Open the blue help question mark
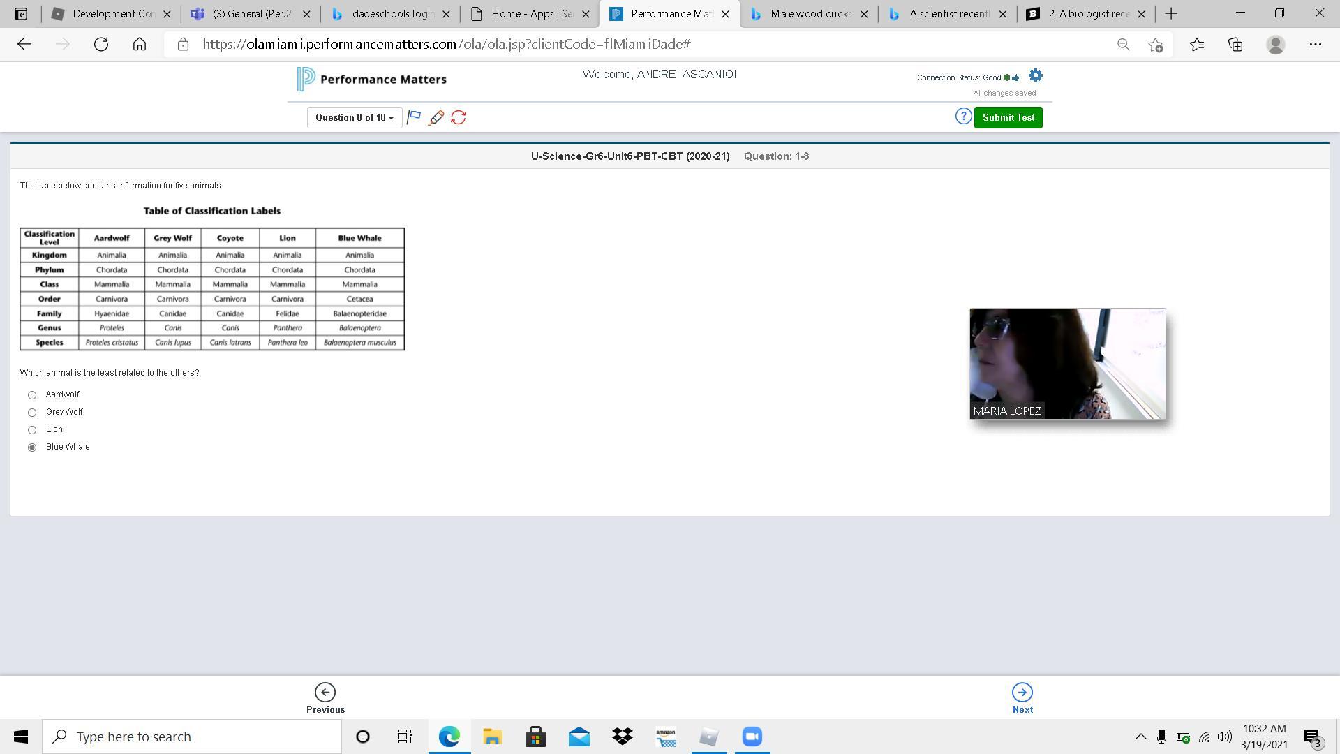The image size is (1340, 754). tap(963, 117)
